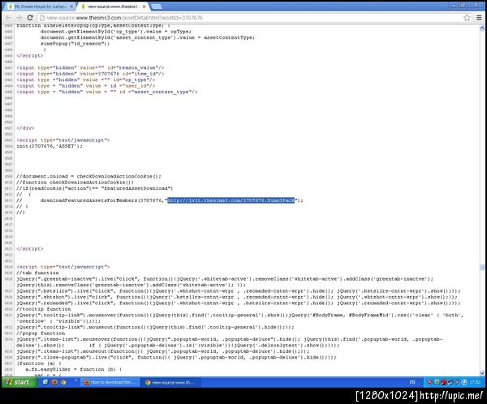
Task: Go forward in browser history
Action: pos(19,18)
